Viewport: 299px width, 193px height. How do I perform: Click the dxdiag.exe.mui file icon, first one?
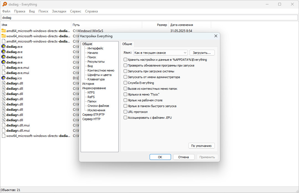click(x=3, y=67)
